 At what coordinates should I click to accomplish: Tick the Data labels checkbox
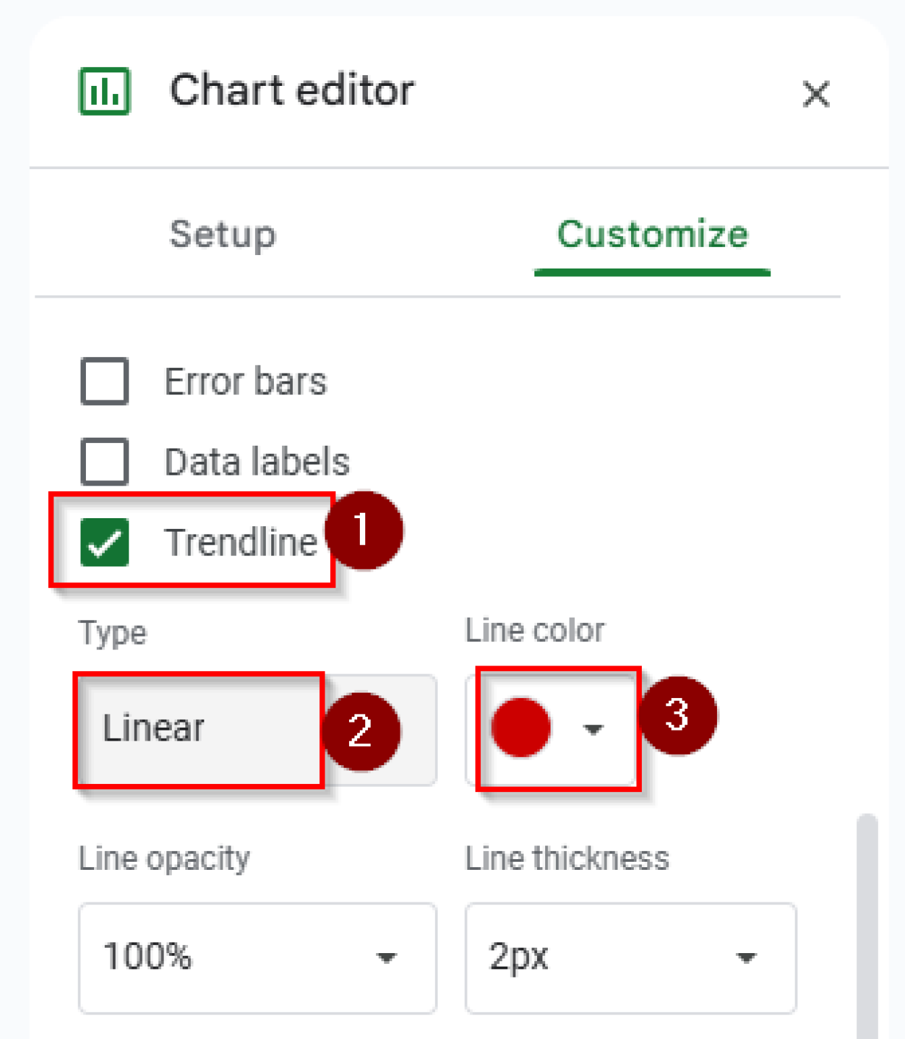(105, 462)
